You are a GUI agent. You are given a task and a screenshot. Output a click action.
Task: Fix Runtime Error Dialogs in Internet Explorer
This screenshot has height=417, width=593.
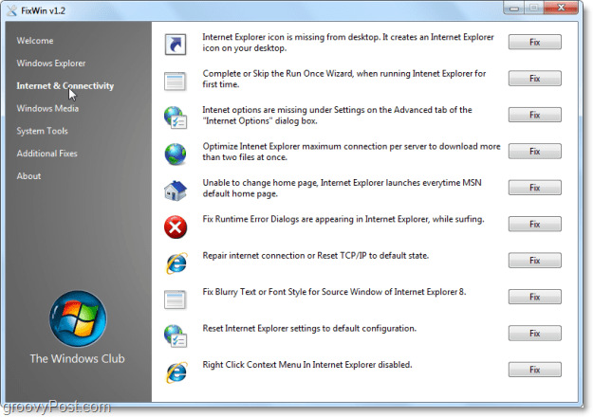click(535, 224)
